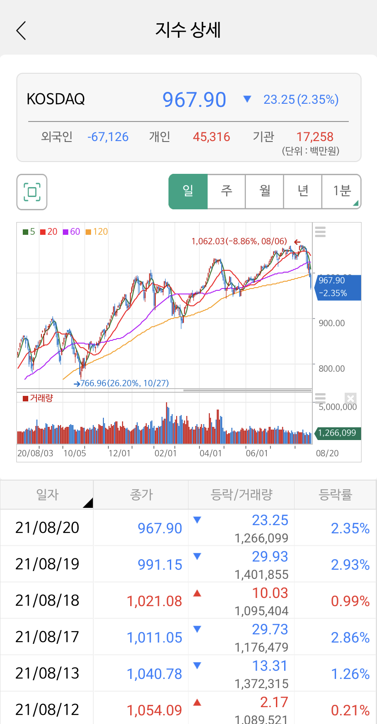Select the 일 (daily) tab
The width and height of the screenshot is (377, 724).
[188, 192]
